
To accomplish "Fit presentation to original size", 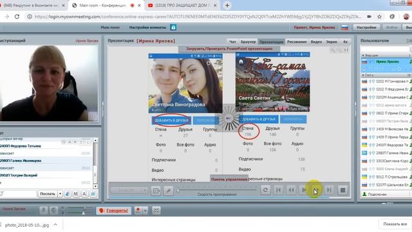I will point(346,50).
